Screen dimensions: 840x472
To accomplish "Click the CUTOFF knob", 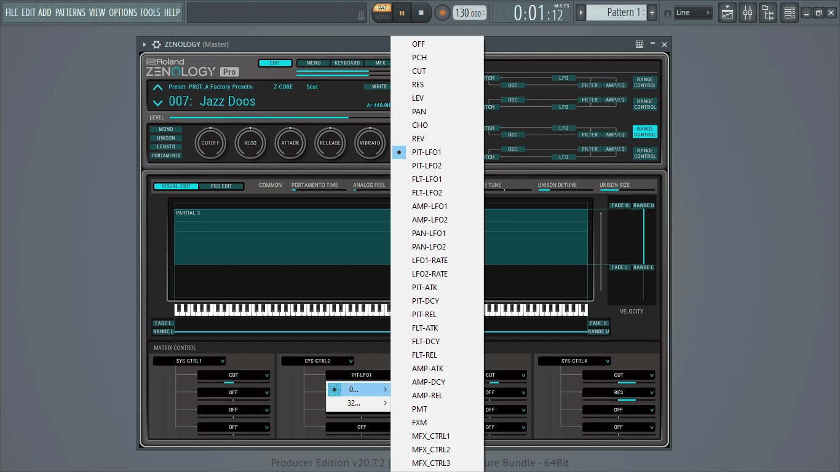I will pos(210,143).
